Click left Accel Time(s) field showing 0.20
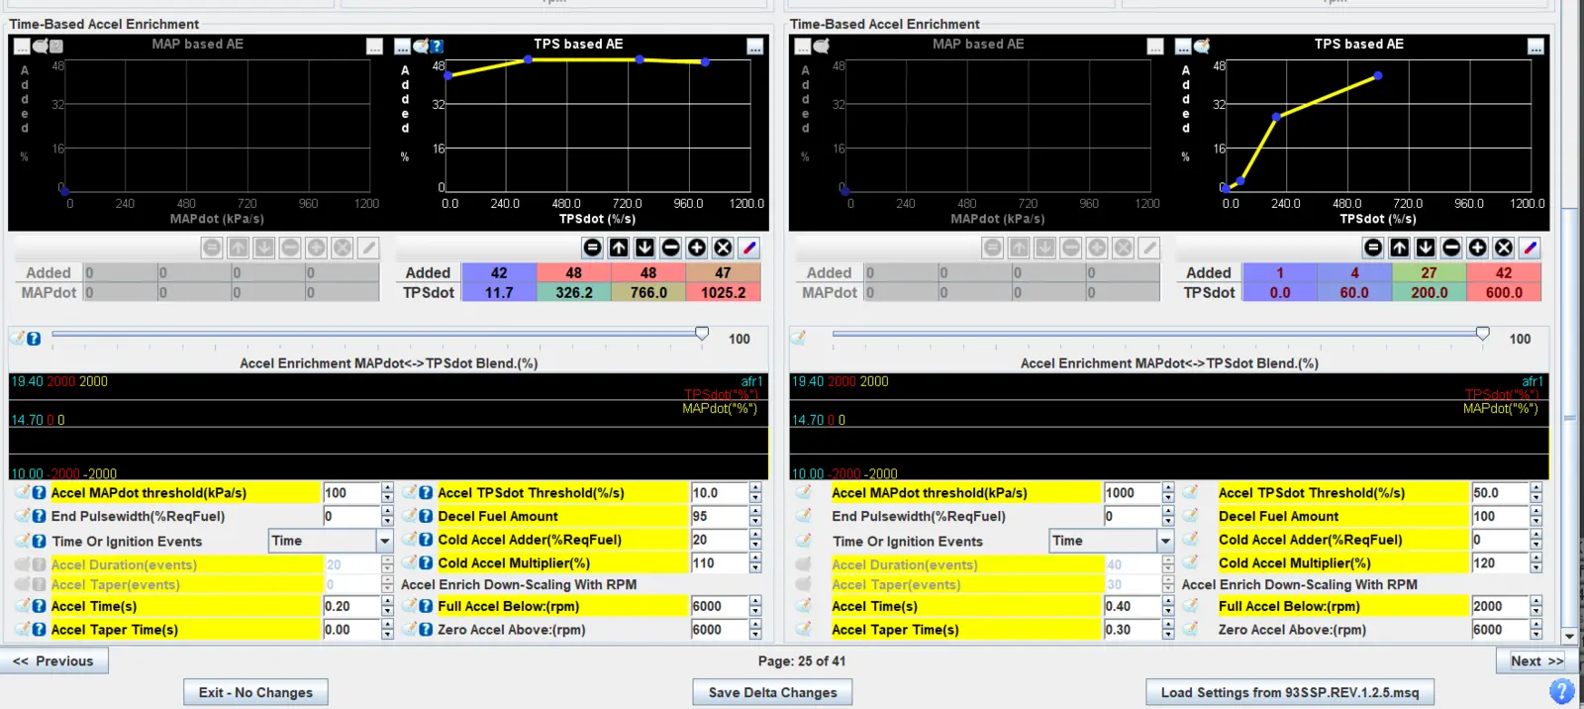This screenshot has width=1584, height=709. point(351,606)
